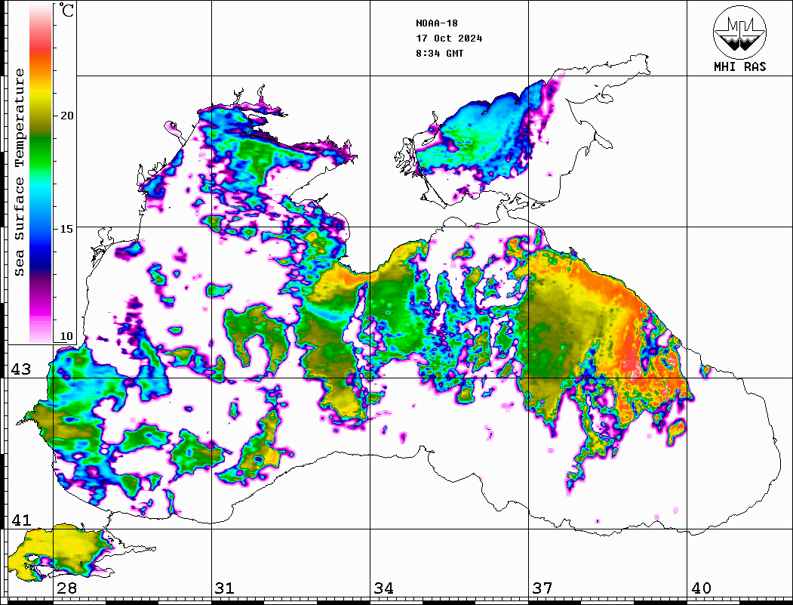Click latitude label 43
This screenshot has height=605, width=793.
pos(21,369)
